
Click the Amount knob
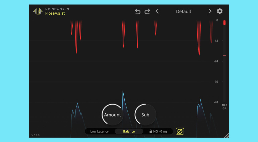[113, 115]
